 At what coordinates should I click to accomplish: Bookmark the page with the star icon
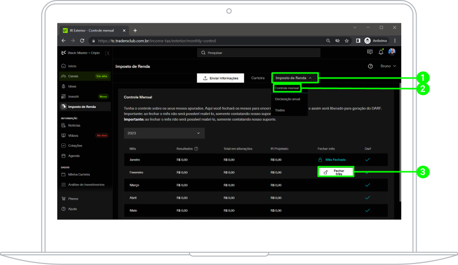(x=347, y=41)
